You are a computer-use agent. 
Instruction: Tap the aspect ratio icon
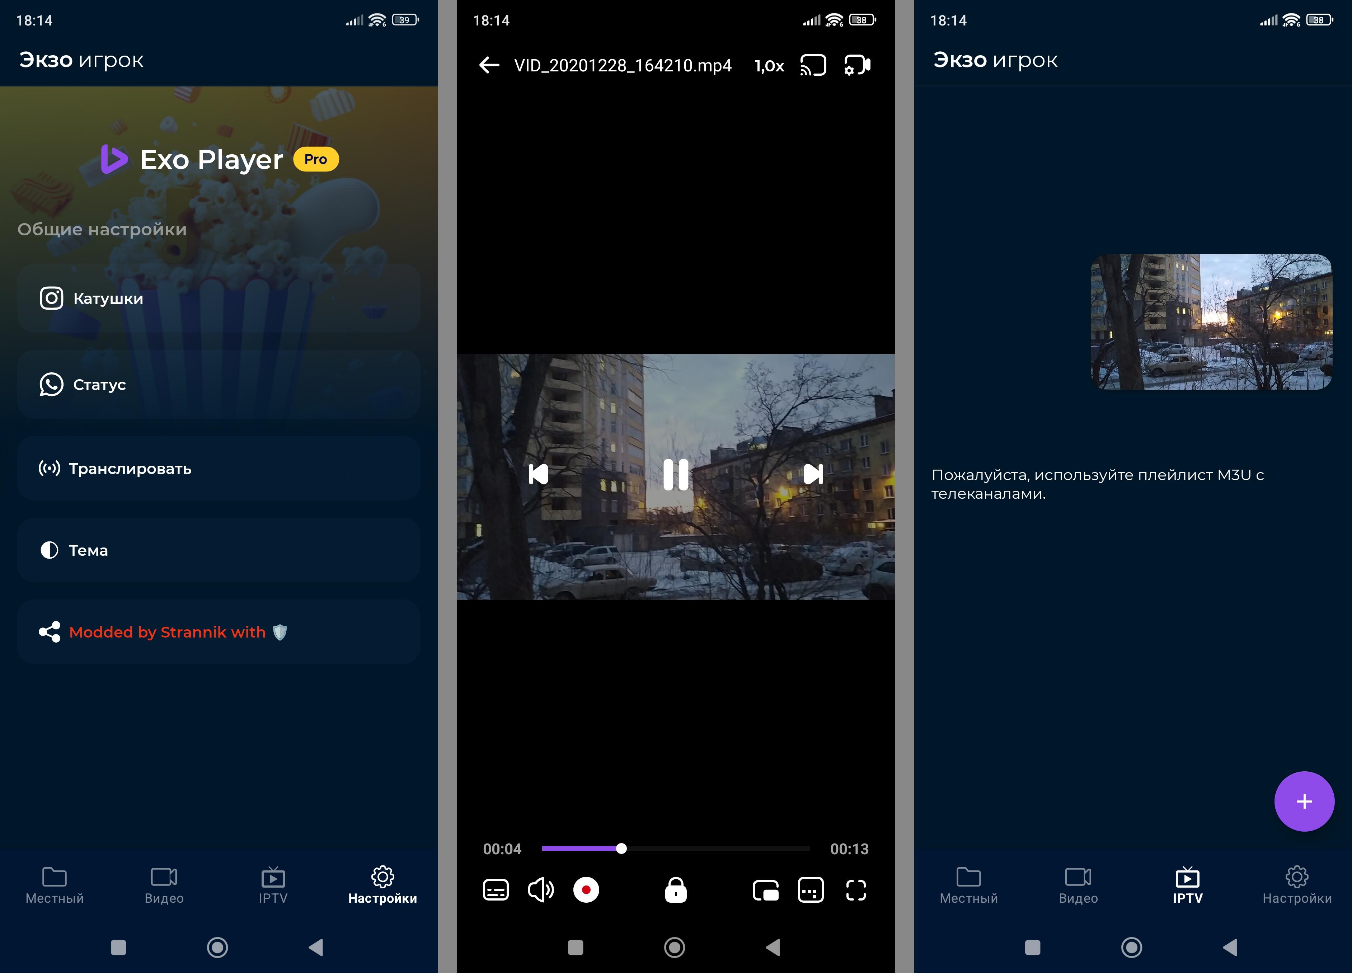(x=811, y=890)
